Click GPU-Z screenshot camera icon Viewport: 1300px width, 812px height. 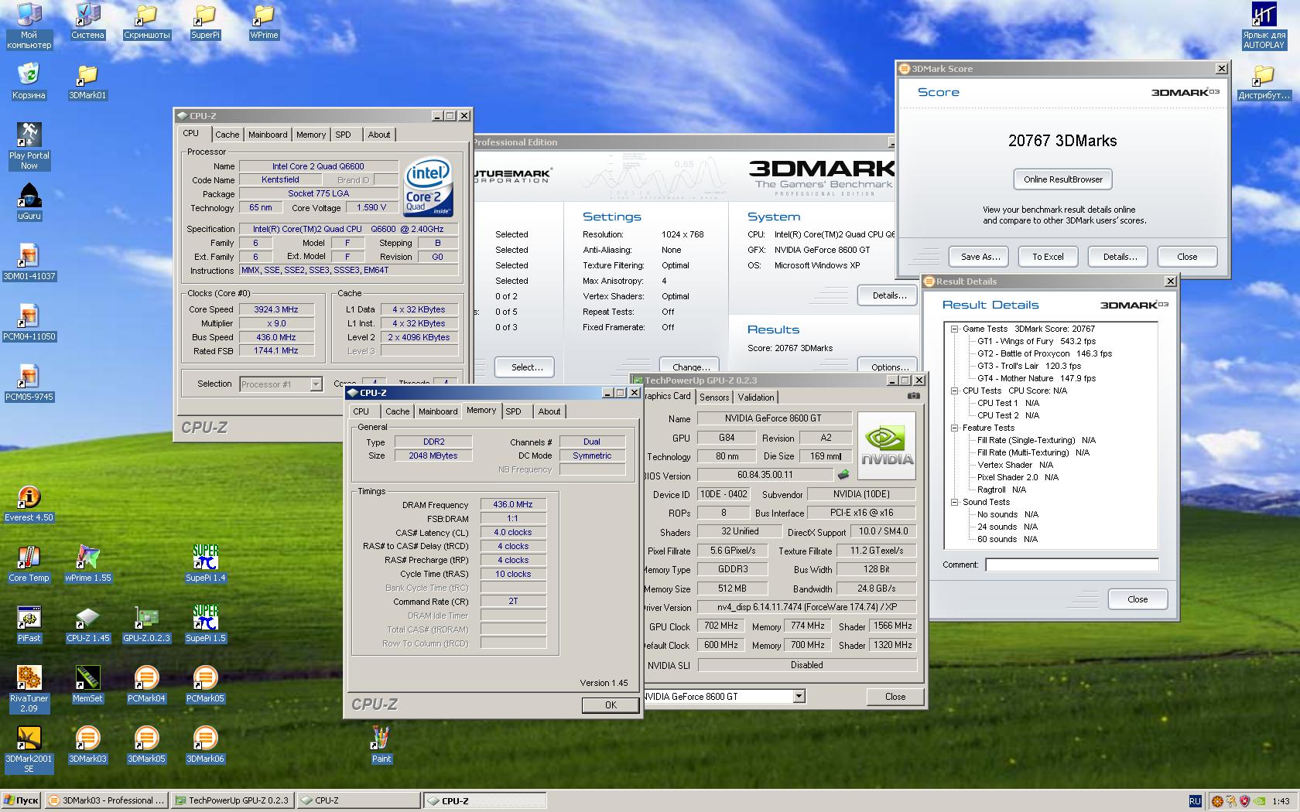tap(914, 396)
